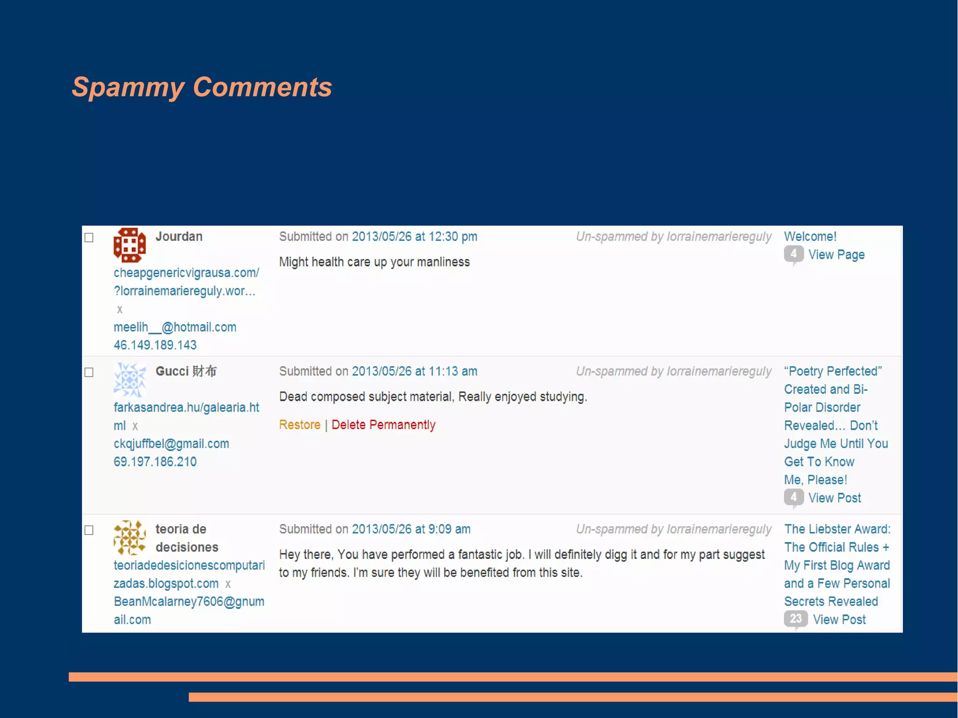Tick the teoria de decisiones checkbox
This screenshot has height=718, width=958.
(x=89, y=530)
